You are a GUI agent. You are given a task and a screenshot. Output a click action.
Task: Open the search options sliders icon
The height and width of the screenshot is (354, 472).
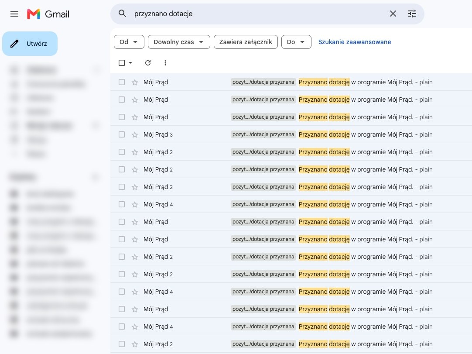coord(412,14)
